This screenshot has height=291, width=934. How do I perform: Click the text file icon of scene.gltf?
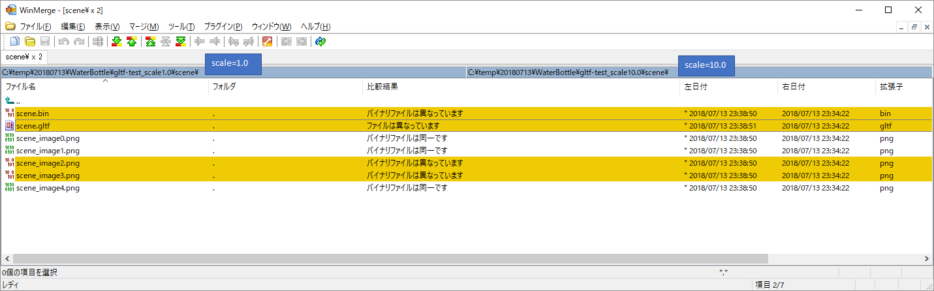(10, 125)
